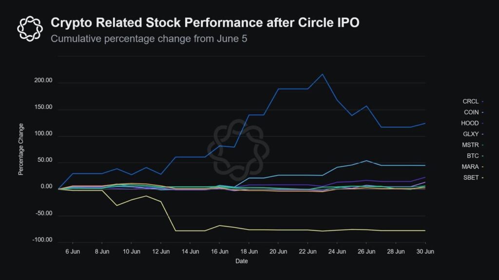
Task: Click the cumulative percentage change subtitle
Action: [149, 39]
